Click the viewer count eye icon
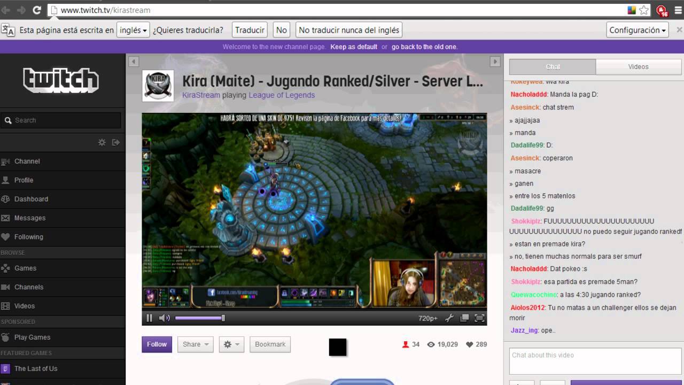 click(x=431, y=344)
